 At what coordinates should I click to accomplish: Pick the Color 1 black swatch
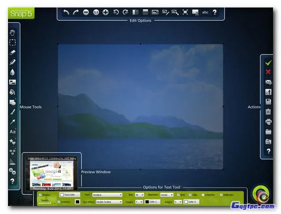click(x=146, y=202)
